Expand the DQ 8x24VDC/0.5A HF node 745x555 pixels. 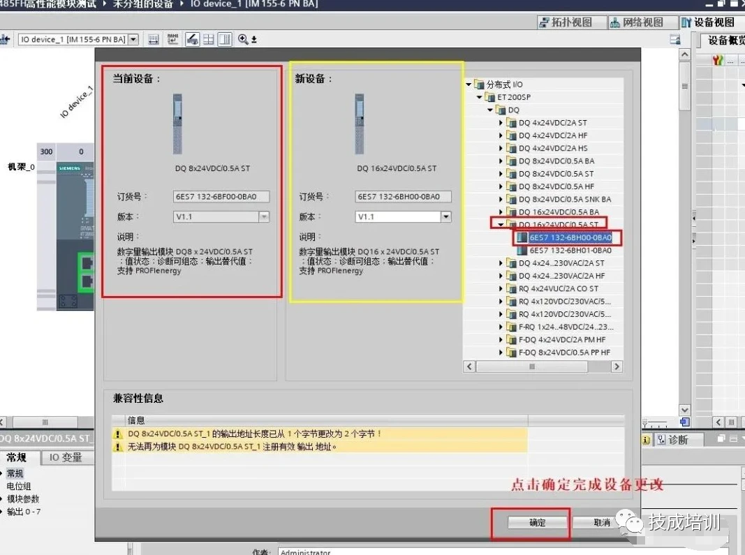pos(501,186)
